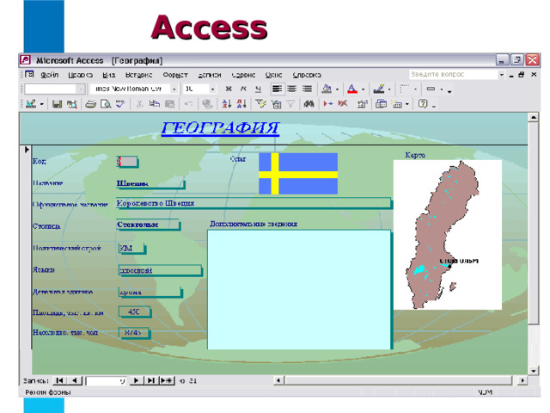550x413 pixels.
Task: Go to previous record navigation button
Action: (75, 380)
